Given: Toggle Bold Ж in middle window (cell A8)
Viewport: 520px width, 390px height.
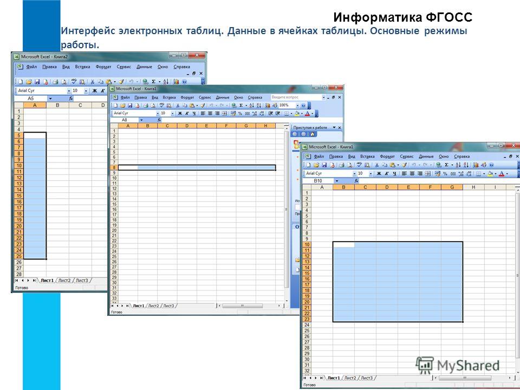Looking at the screenshot, I should [x=180, y=113].
